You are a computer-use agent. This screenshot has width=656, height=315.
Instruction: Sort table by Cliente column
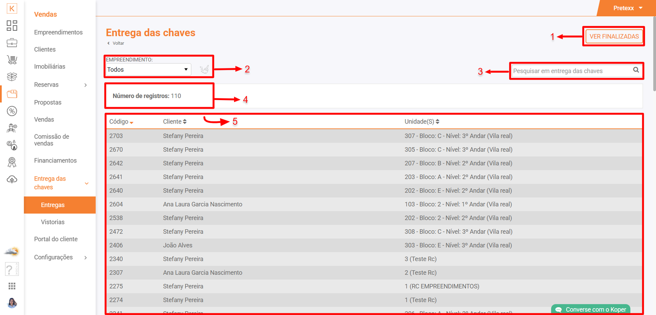click(175, 122)
